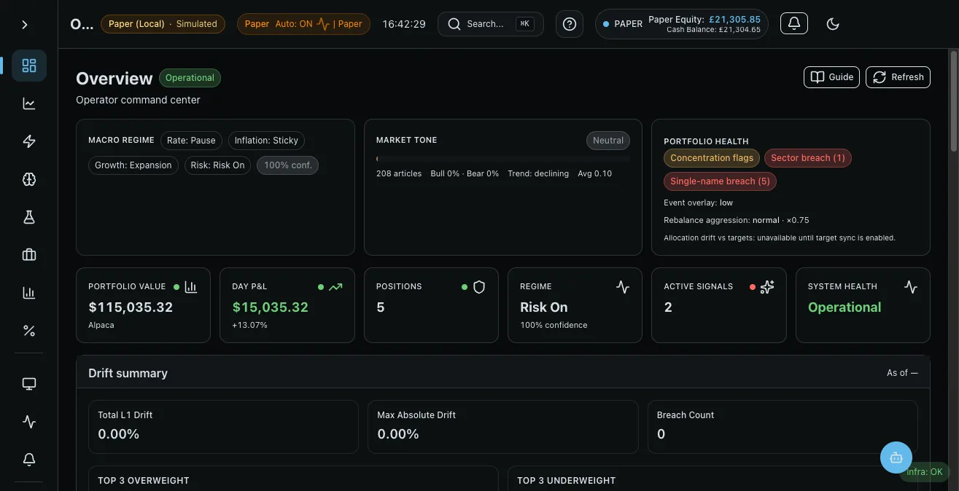The height and width of the screenshot is (491, 959).
Task: Click the Active Signals count 2
Action: click(668, 307)
